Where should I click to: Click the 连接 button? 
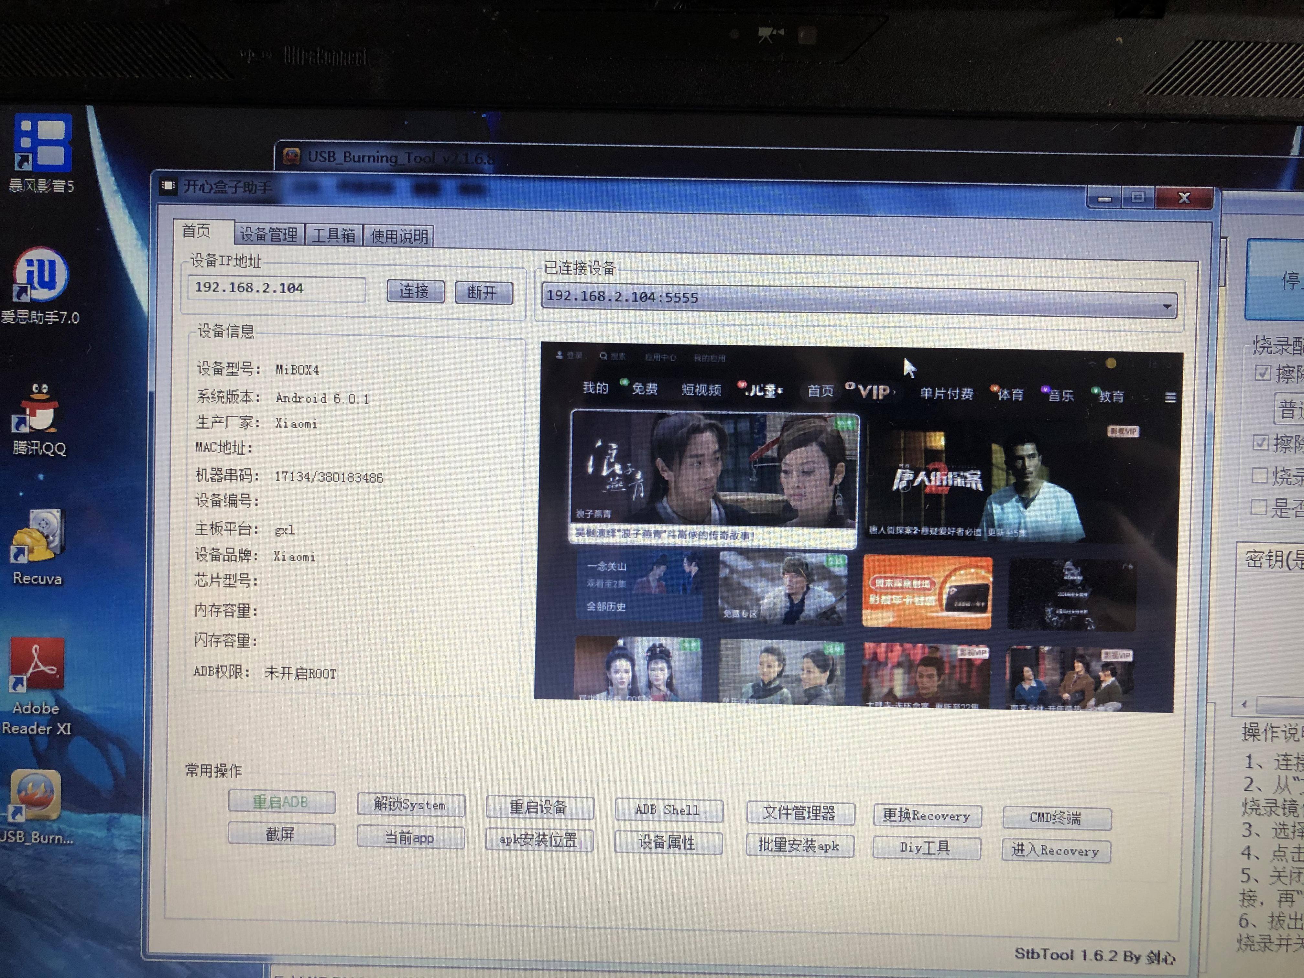coord(416,291)
